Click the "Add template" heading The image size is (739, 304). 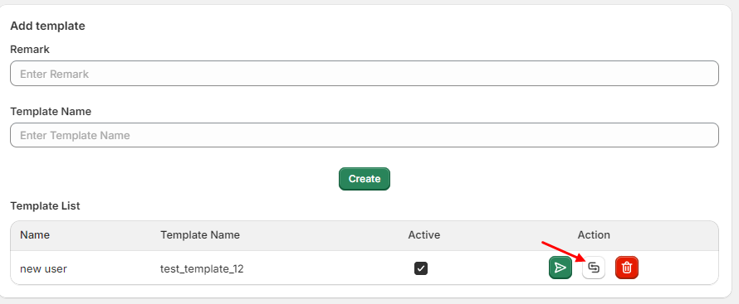tap(47, 26)
